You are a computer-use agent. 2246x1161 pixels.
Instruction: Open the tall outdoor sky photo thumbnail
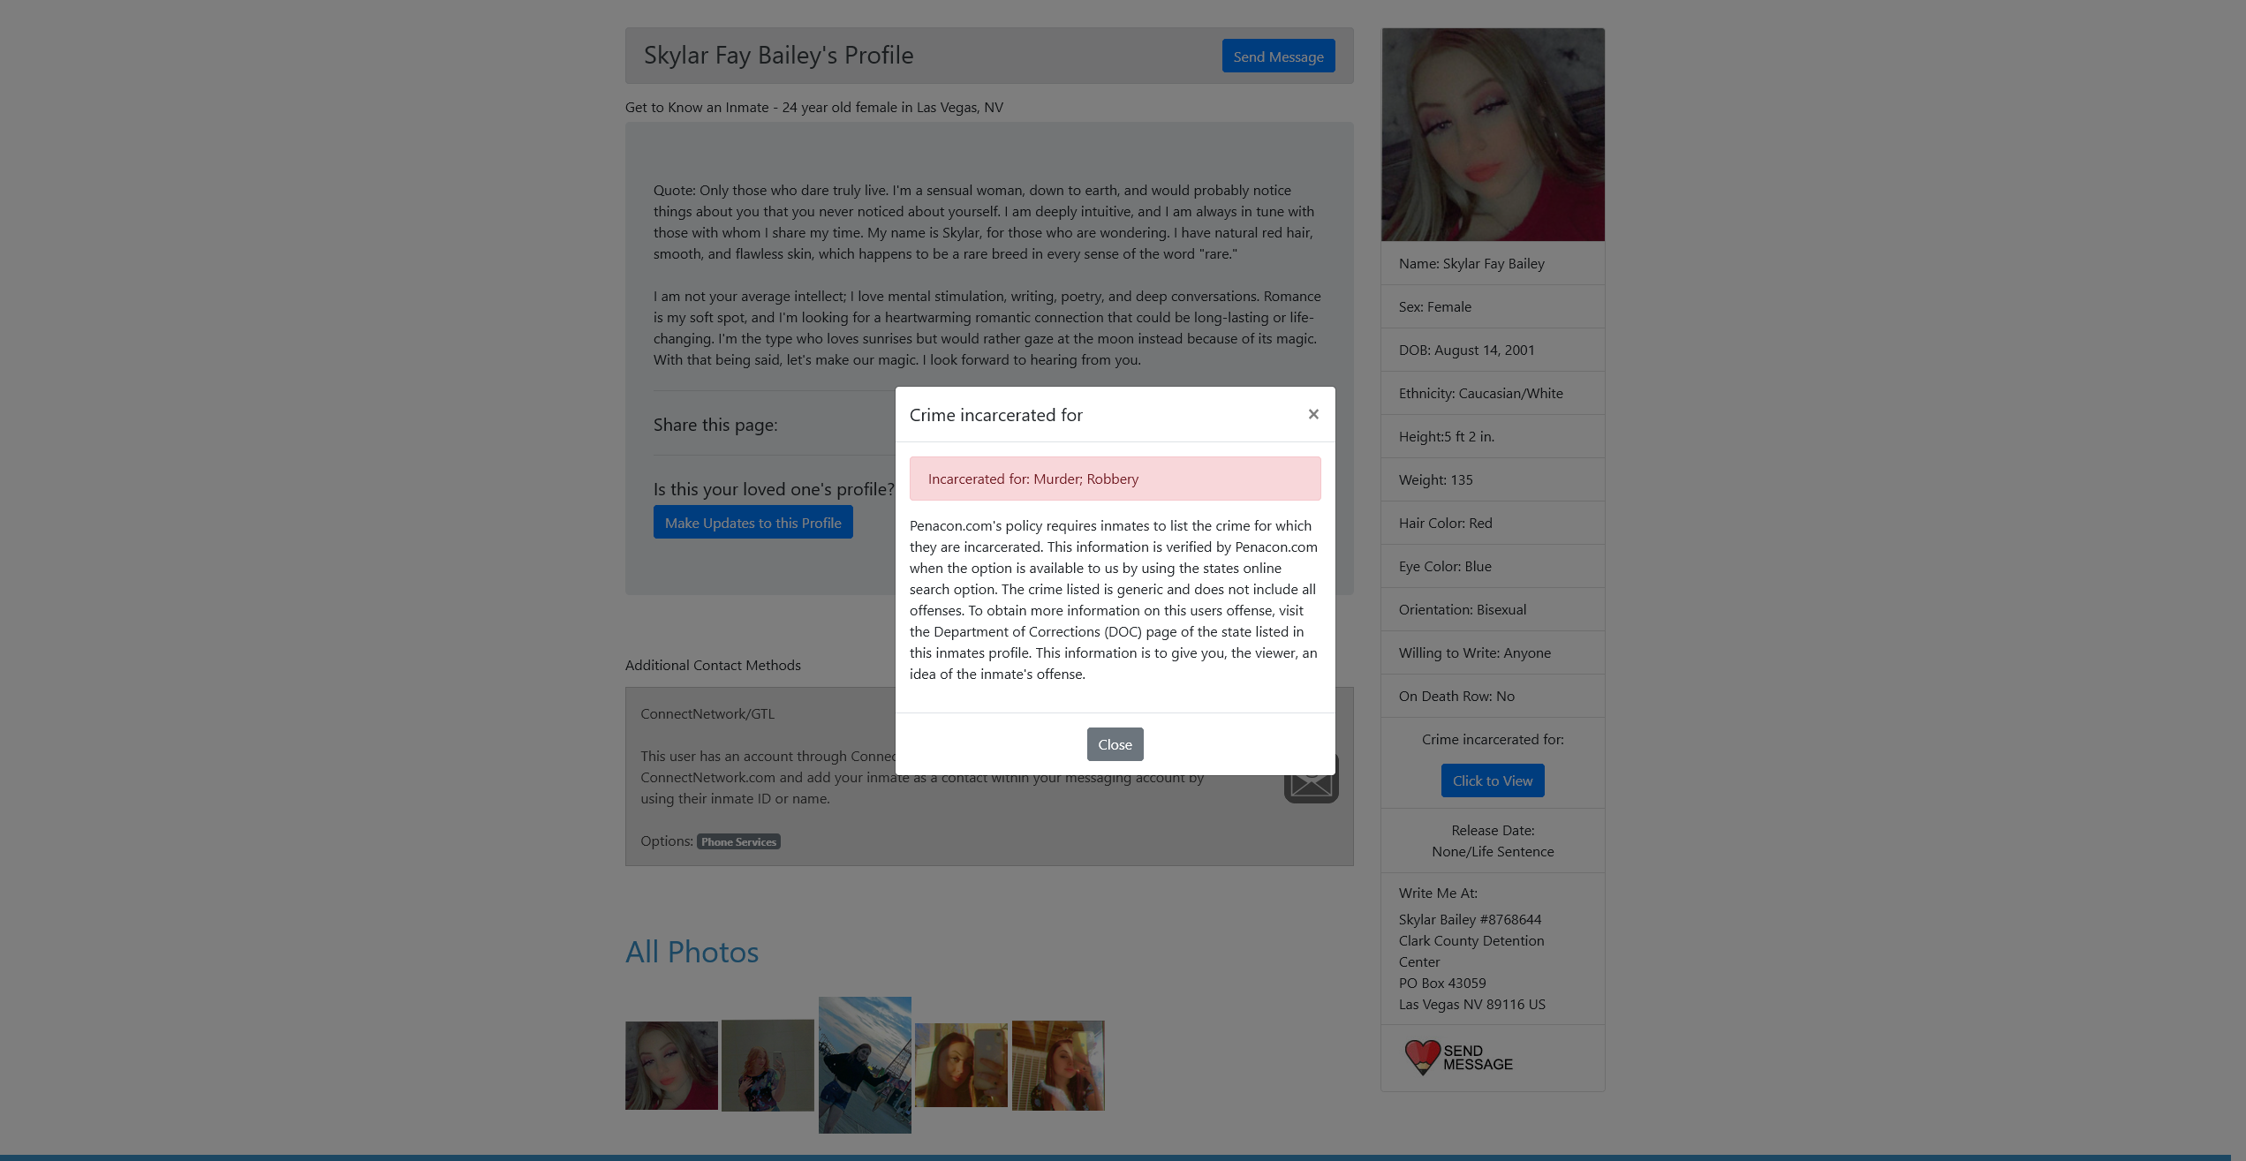[x=864, y=1065]
